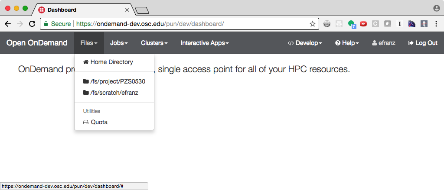Open the Chrome three-dot menu
Viewport: 444px width, 190px height.
[x=436, y=24]
